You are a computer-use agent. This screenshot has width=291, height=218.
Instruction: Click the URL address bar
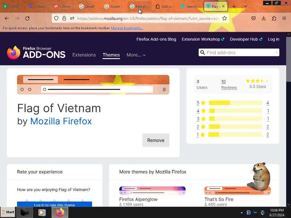pos(148,18)
